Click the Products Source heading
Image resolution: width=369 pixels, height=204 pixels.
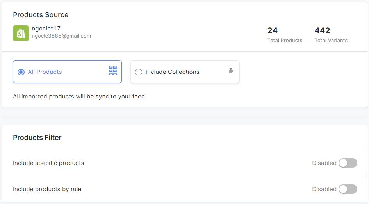pyautogui.click(x=41, y=15)
